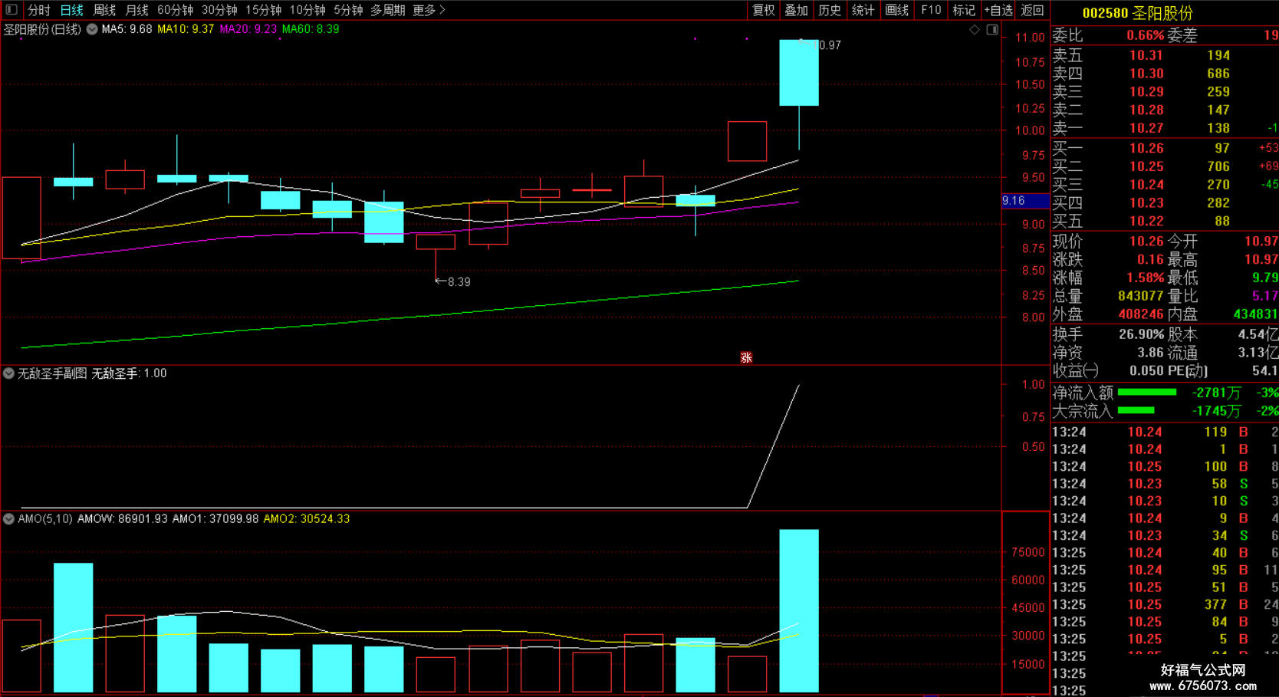Expand 圣阳股份(日线) indicator dropdown arrow
This screenshot has width=1279, height=697.
[x=92, y=29]
